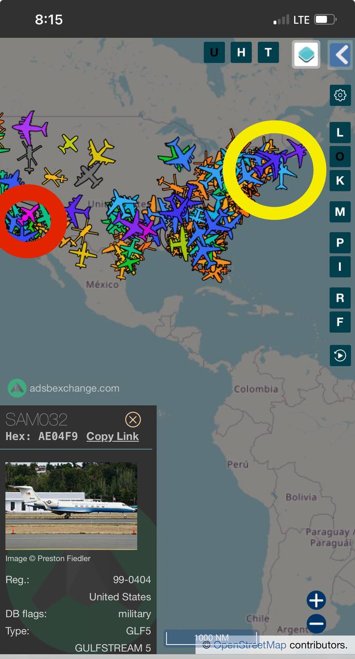355x659 pixels.
Task: Click the Image © Preston Fiedler credit
Action: pyautogui.click(x=48, y=558)
